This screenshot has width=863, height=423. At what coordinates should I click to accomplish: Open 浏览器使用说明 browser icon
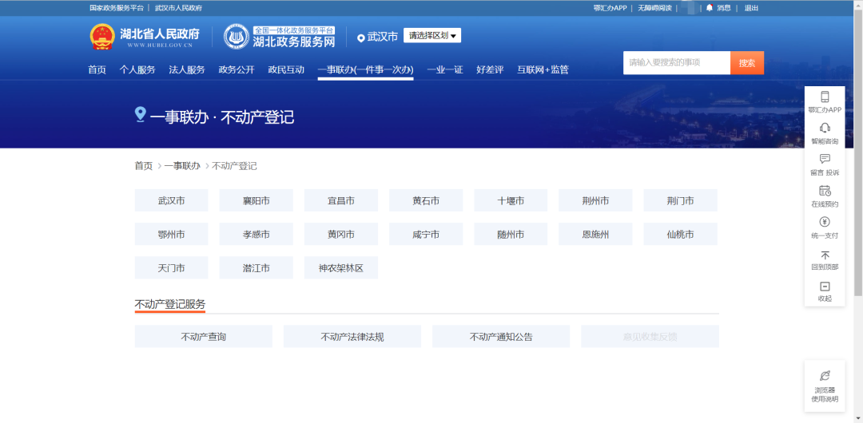coord(825,376)
